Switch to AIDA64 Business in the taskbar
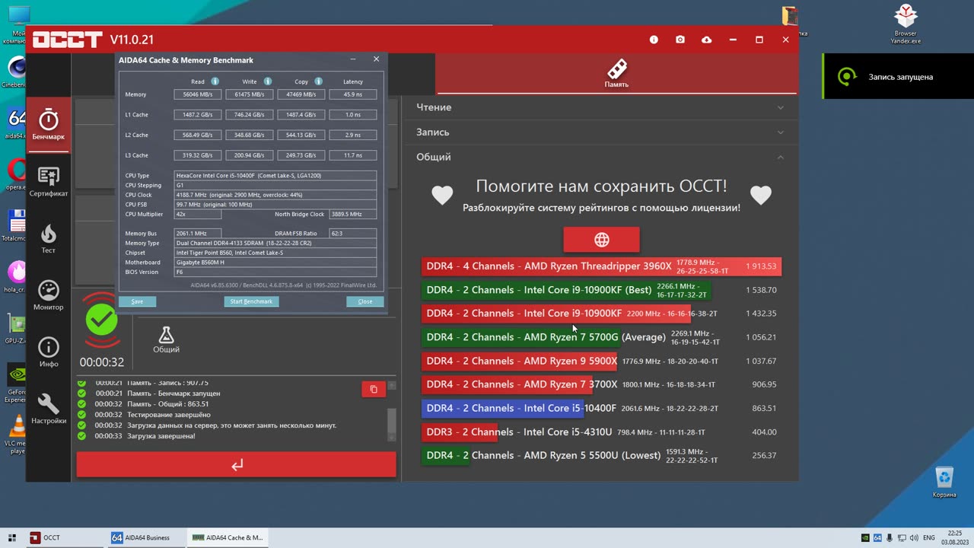The height and width of the screenshot is (548, 974). pyautogui.click(x=145, y=537)
